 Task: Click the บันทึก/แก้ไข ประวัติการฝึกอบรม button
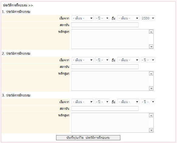(x=88, y=138)
